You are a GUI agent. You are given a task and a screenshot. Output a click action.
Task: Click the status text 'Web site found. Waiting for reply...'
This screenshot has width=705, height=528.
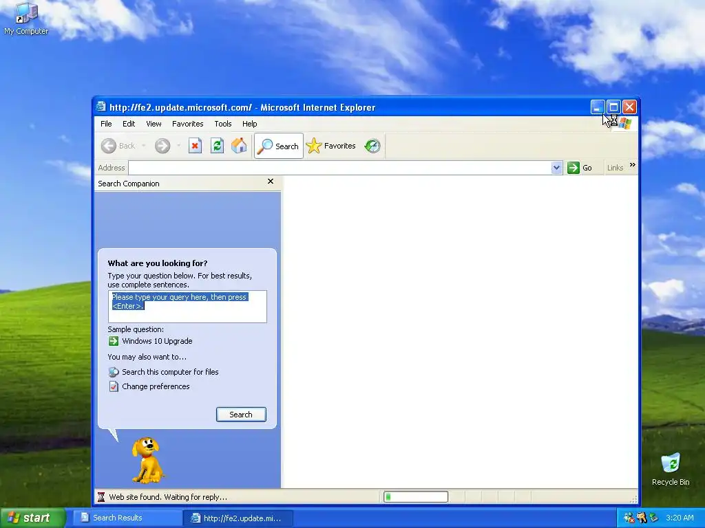168,497
